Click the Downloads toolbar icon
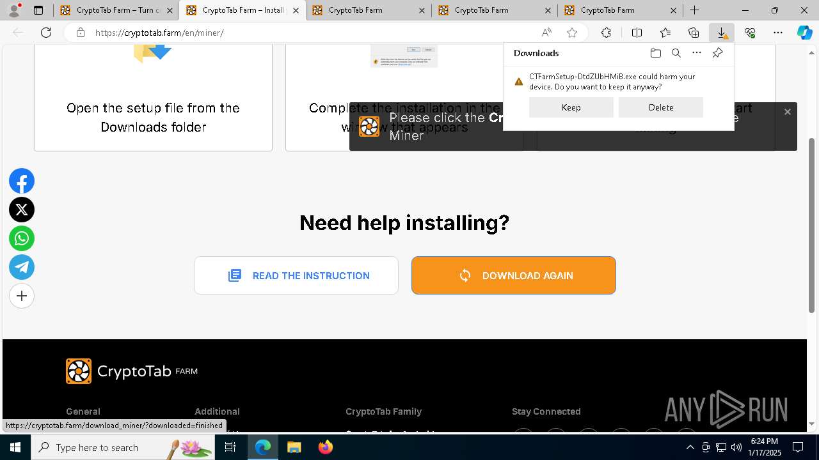 pos(722,33)
